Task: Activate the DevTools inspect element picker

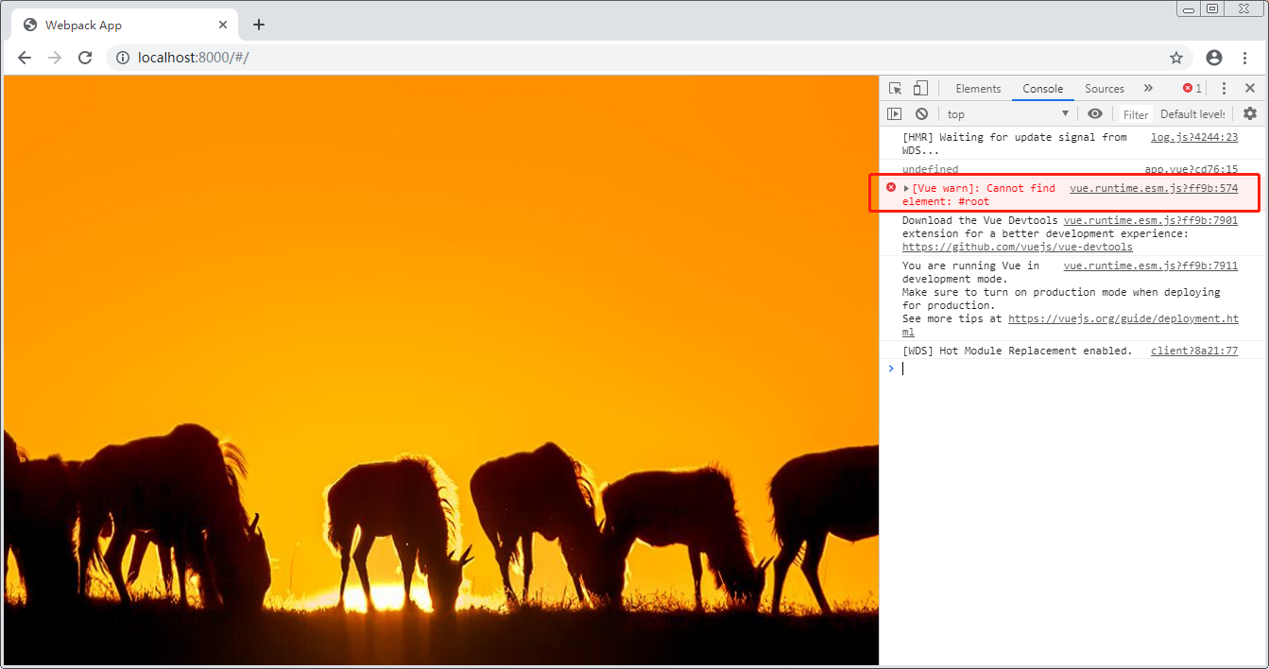Action: [x=895, y=89]
